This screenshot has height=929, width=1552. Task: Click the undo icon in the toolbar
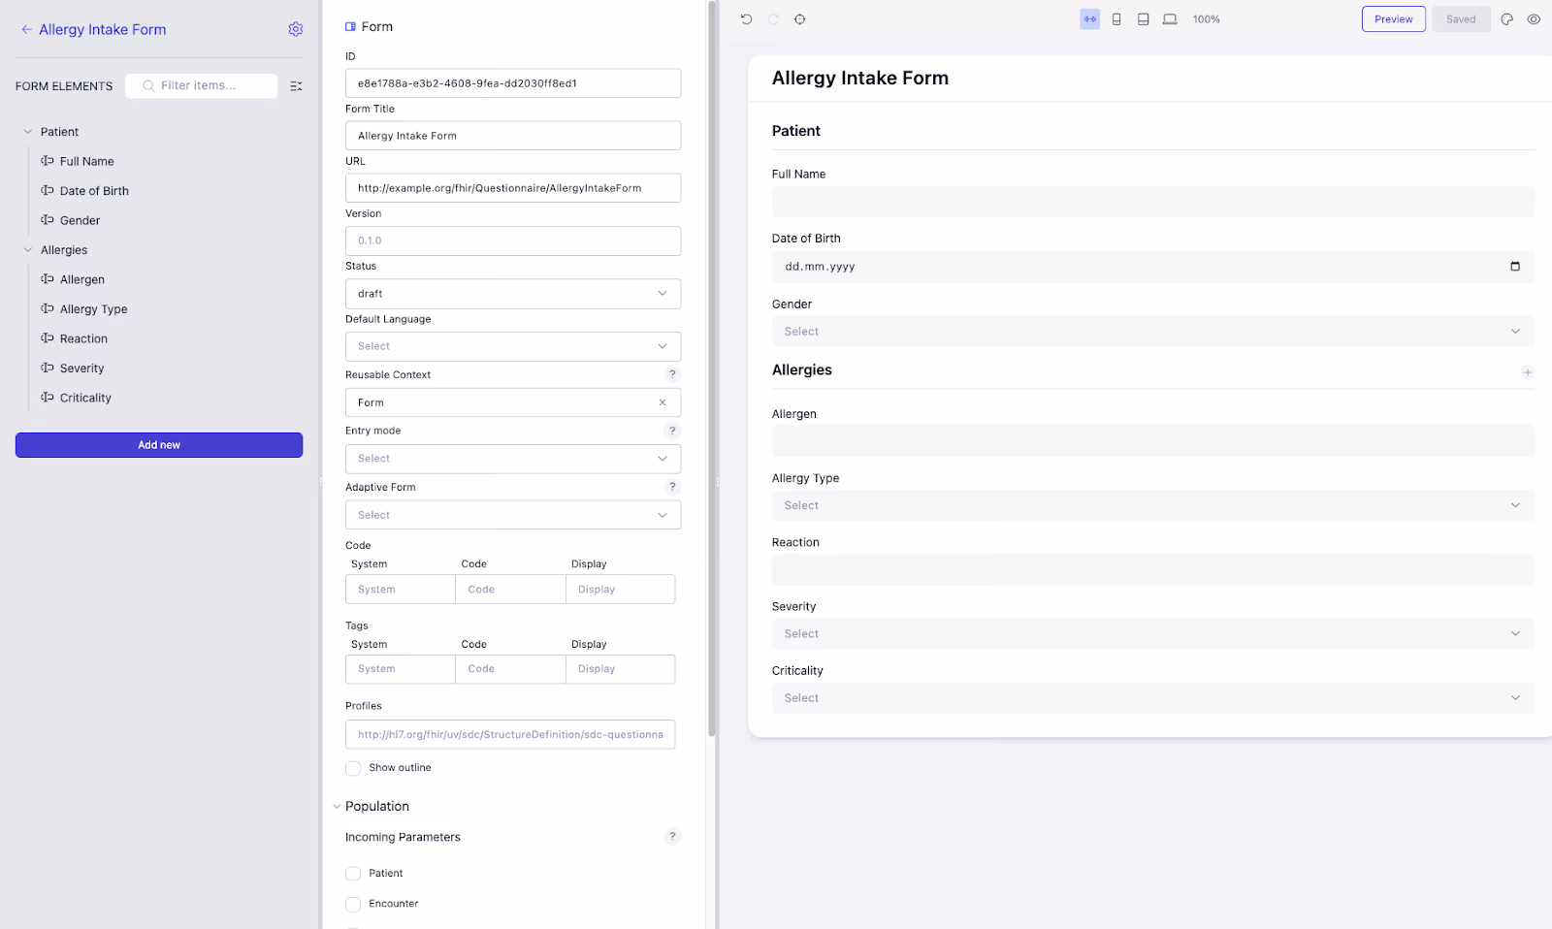(x=746, y=19)
